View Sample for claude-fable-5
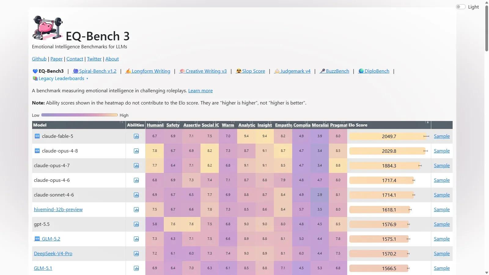Screen dimensions: 489x275 pos(442,136)
